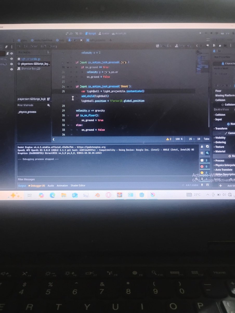
Task: Expand the Texture section in inspector
Action: point(219,147)
